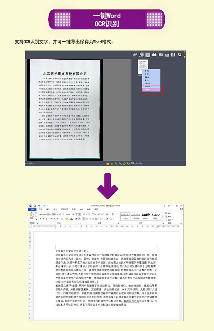Switch to the 插入 ribbon tab
This screenshot has width=214, height=331.
[x=48, y=209]
